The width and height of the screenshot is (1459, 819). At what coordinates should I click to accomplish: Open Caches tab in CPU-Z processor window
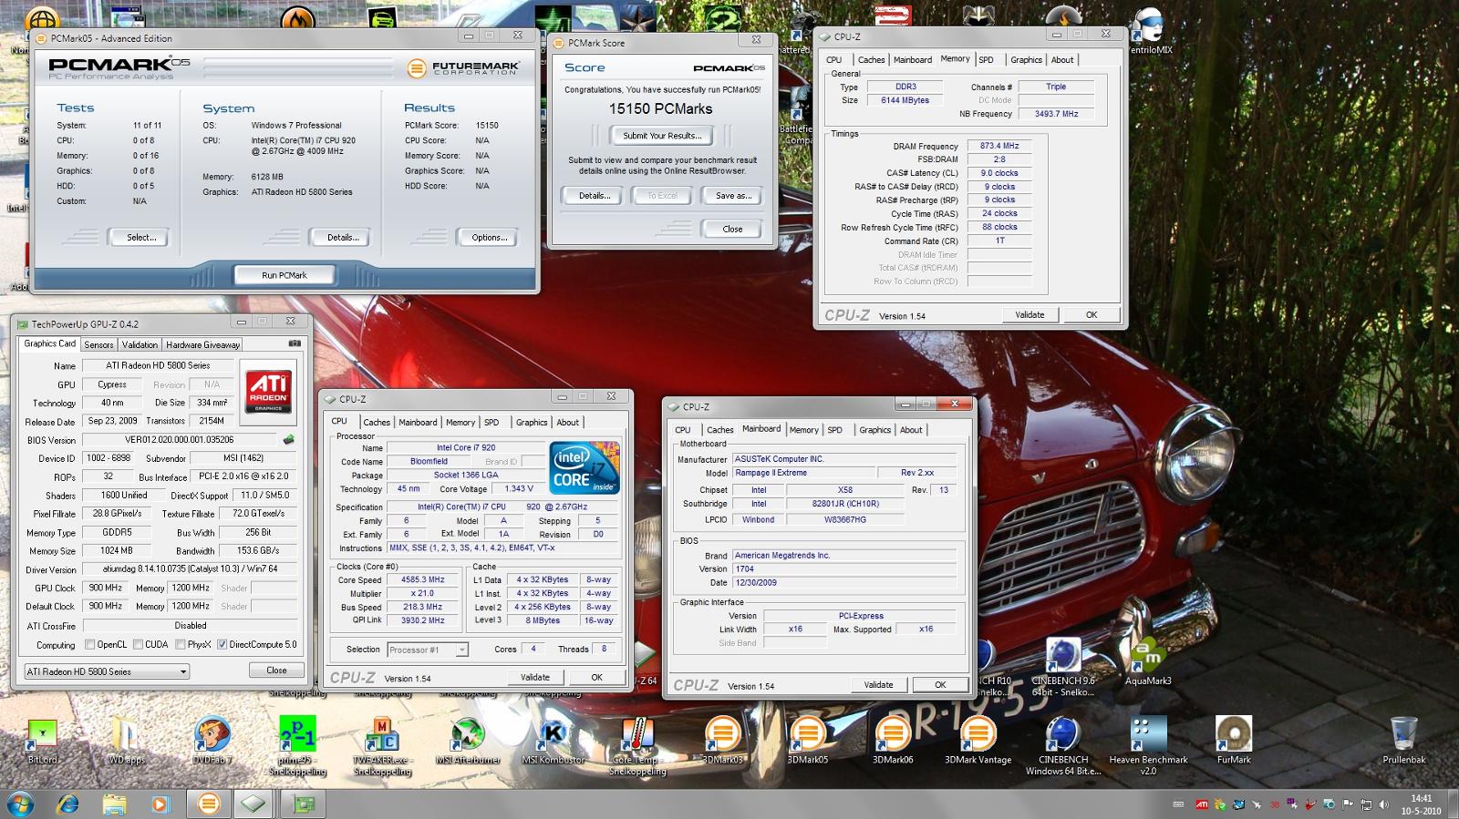tap(377, 423)
